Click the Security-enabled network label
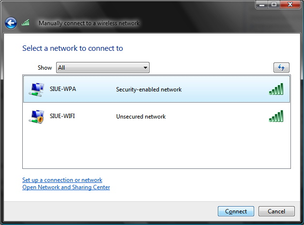304x225 pixels. tap(149, 90)
